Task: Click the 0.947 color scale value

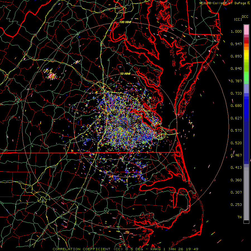Action: pyautogui.click(x=236, y=44)
